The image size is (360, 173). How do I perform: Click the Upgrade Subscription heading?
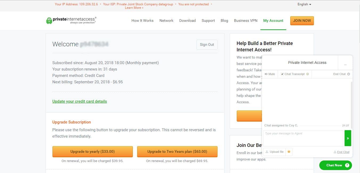(x=72, y=122)
